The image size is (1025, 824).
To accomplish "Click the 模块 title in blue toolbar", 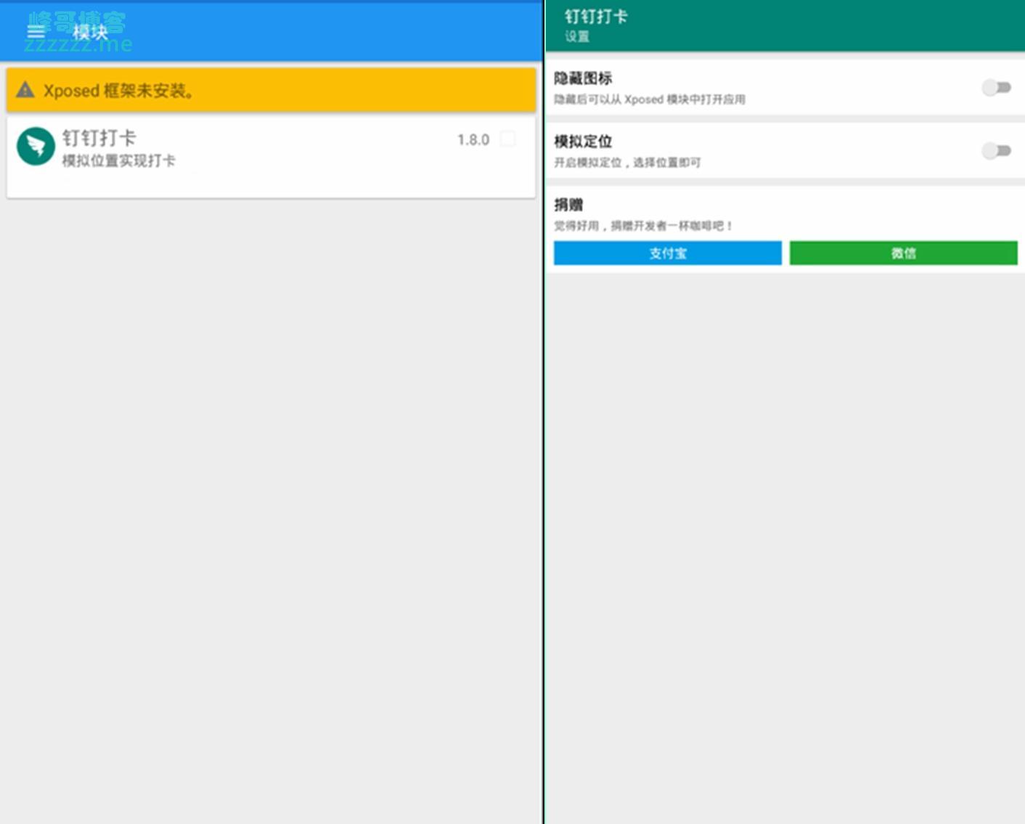I will click(x=90, y=32).
